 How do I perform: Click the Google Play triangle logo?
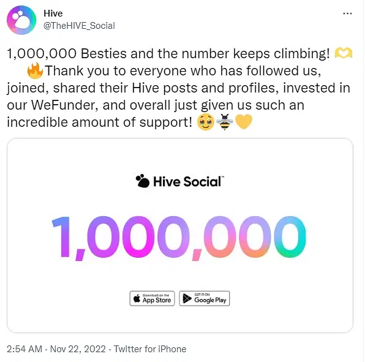(187, 298)
